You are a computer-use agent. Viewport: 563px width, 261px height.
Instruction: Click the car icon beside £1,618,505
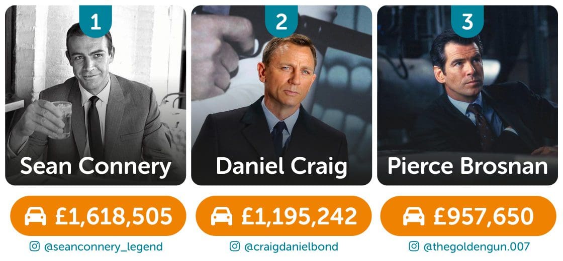point(36,216)
